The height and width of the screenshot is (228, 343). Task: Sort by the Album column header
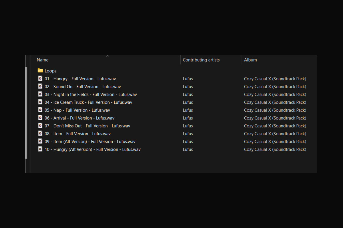(250, 60)
